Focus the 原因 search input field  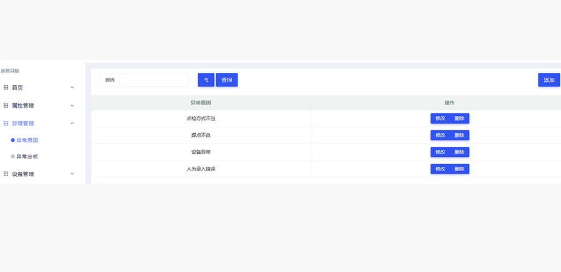click(x=154, y=80)
